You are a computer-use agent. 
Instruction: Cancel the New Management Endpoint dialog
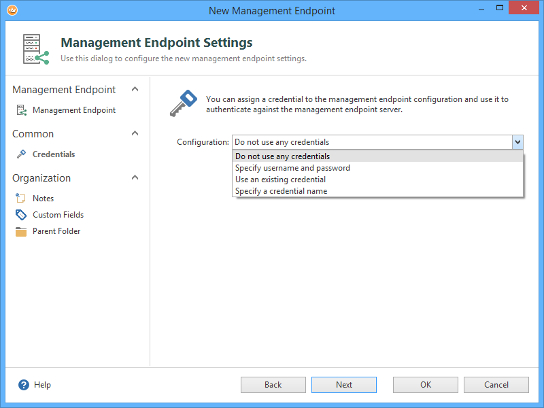[x=496, y=385]
